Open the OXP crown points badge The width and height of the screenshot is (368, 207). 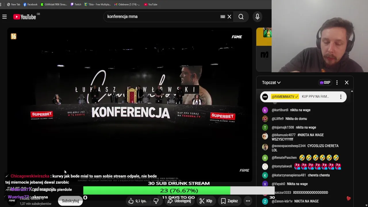pyautogui.click(x=325, y=83)
